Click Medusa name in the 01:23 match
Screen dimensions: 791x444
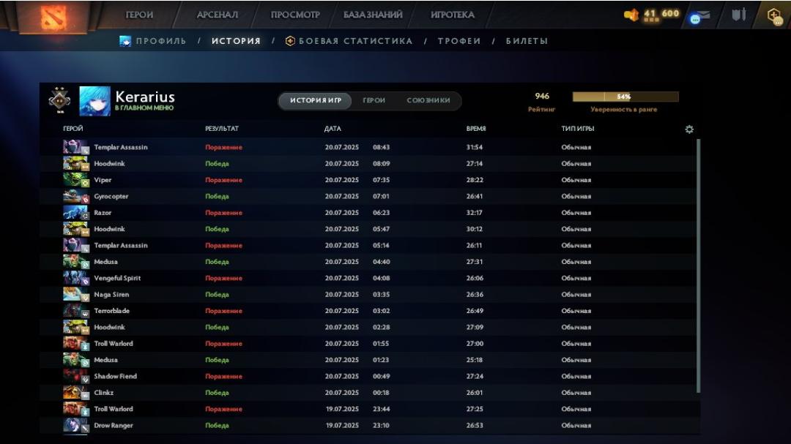coord(106,360)
